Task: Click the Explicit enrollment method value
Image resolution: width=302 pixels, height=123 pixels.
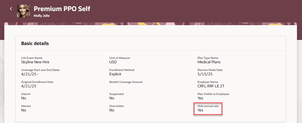Action: pos(115,74)
